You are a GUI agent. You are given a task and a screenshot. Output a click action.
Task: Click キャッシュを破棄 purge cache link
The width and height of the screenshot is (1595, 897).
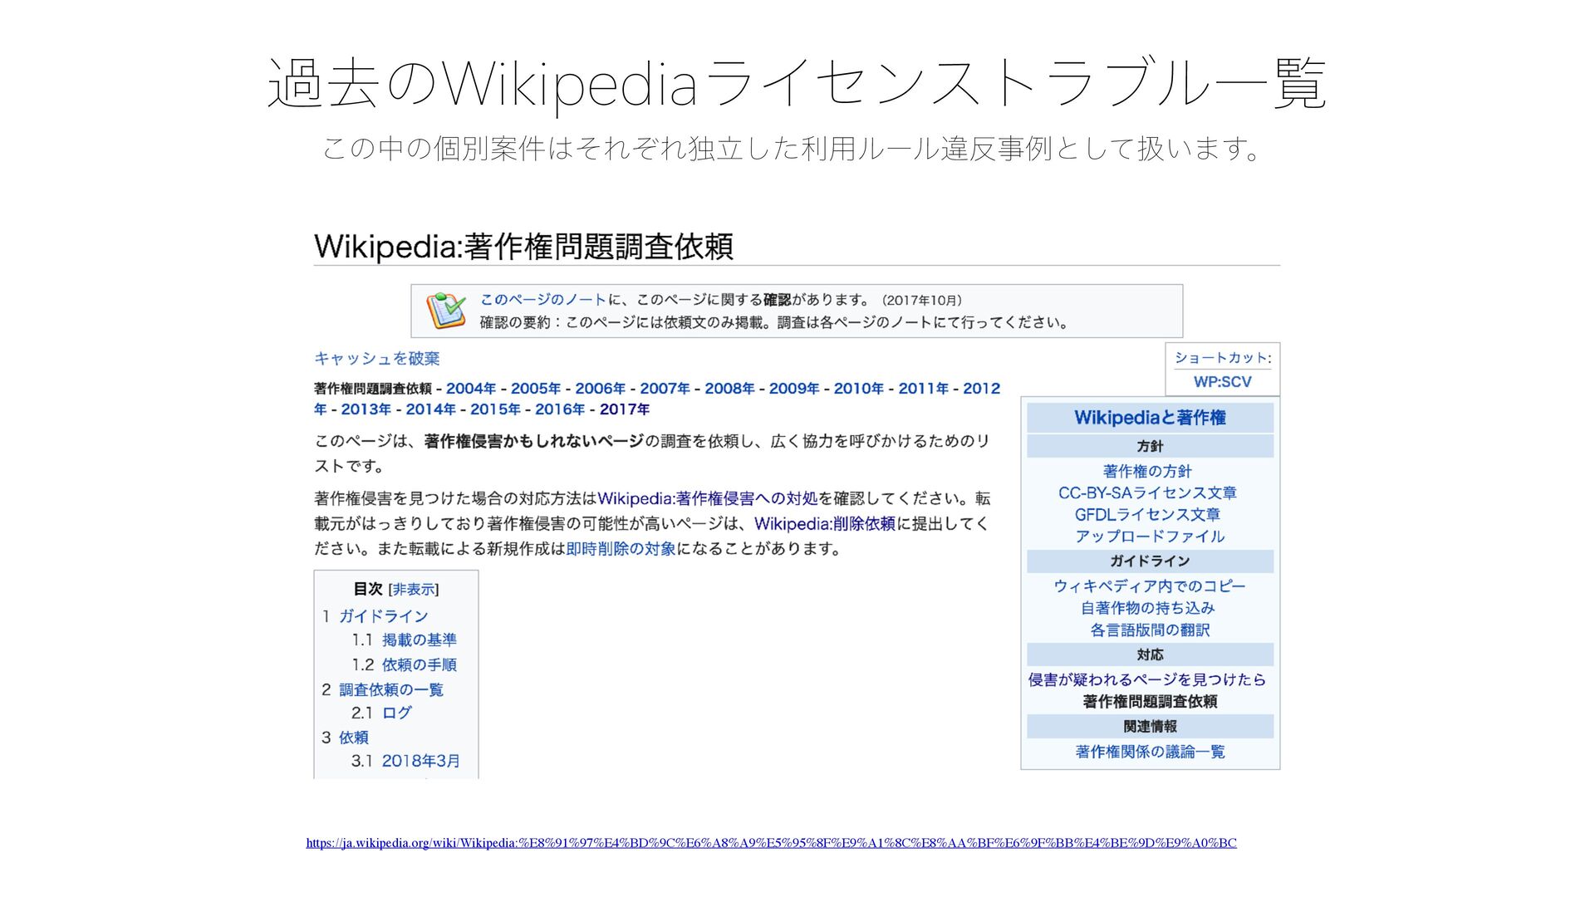[x=376, y=358]
